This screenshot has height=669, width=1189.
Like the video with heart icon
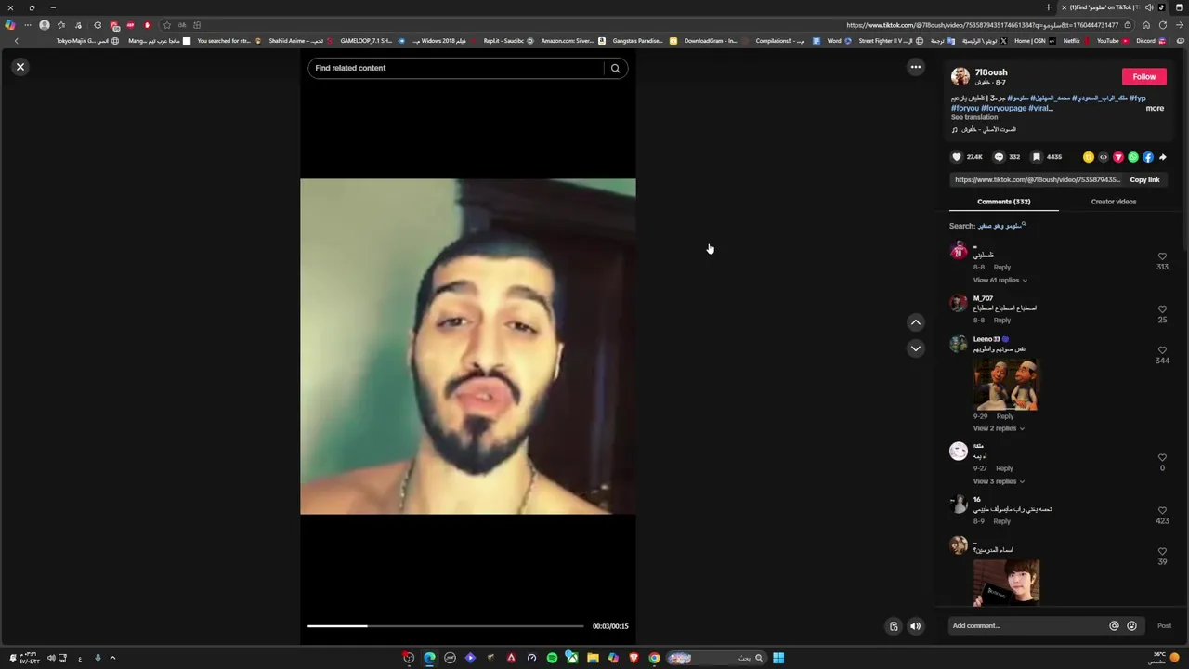click(x=957, y=157)
